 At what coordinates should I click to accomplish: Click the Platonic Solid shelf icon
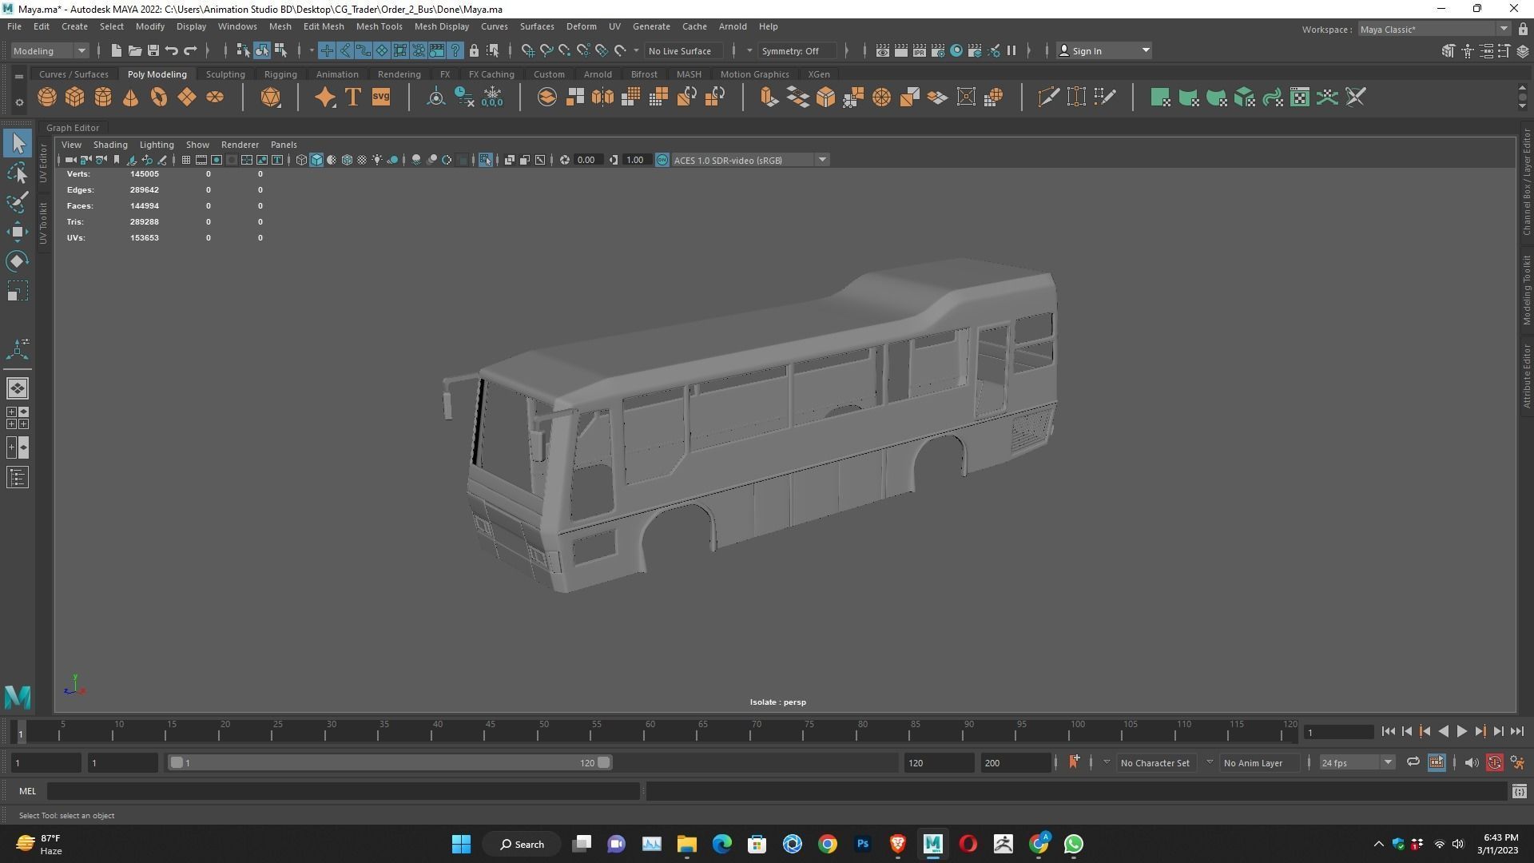[271, 97]
